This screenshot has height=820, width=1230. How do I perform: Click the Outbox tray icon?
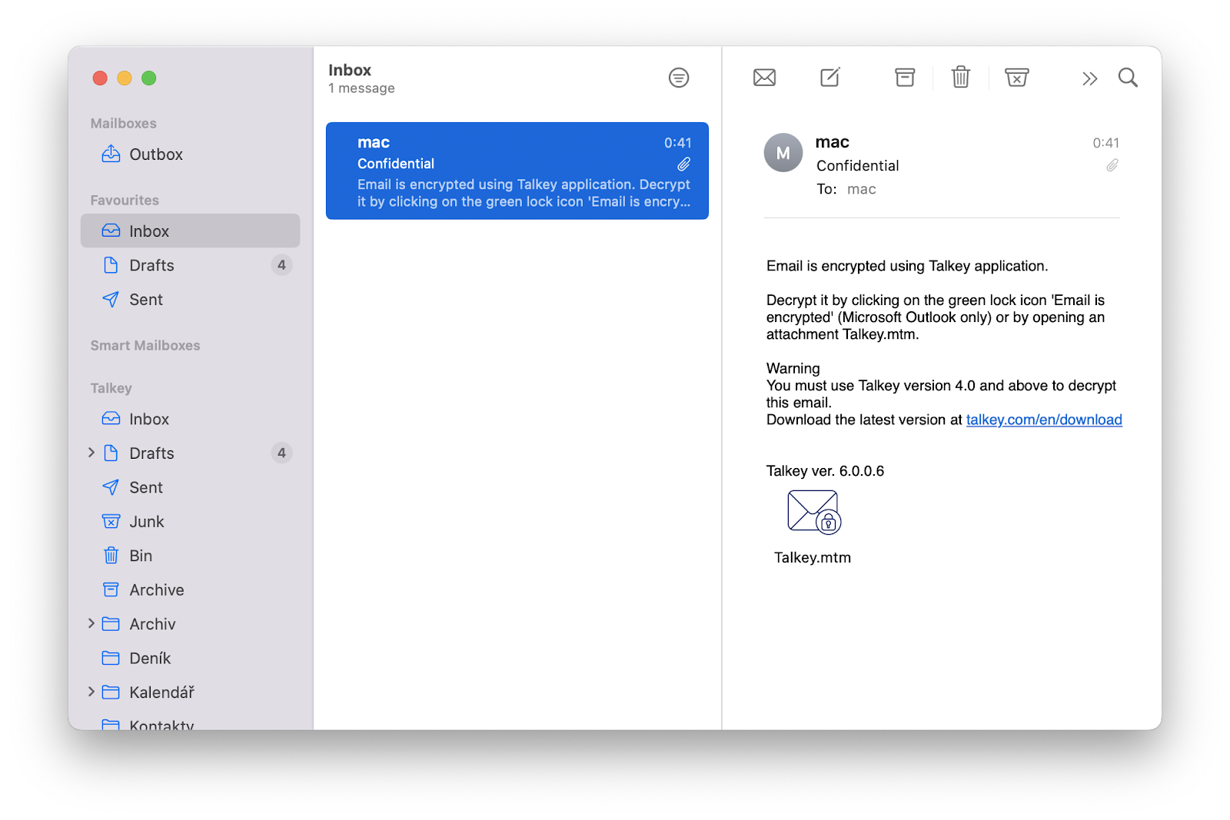(111, 154)
